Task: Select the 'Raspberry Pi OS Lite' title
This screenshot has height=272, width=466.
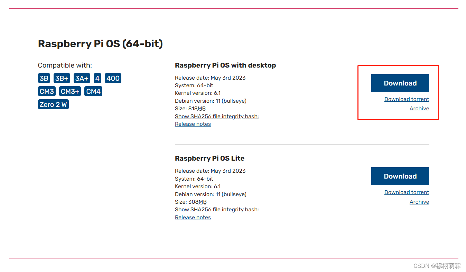Action: pos(209,158)
